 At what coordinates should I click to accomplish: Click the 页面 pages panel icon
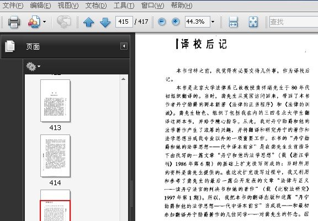coord(10,46)
